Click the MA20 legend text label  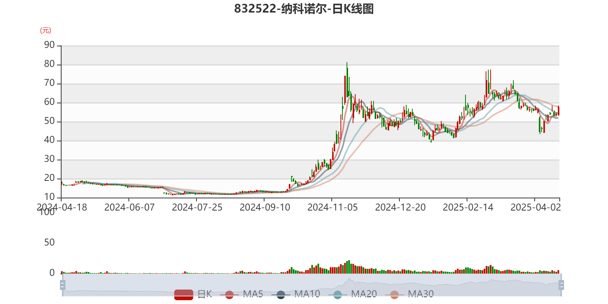point(364,294)
